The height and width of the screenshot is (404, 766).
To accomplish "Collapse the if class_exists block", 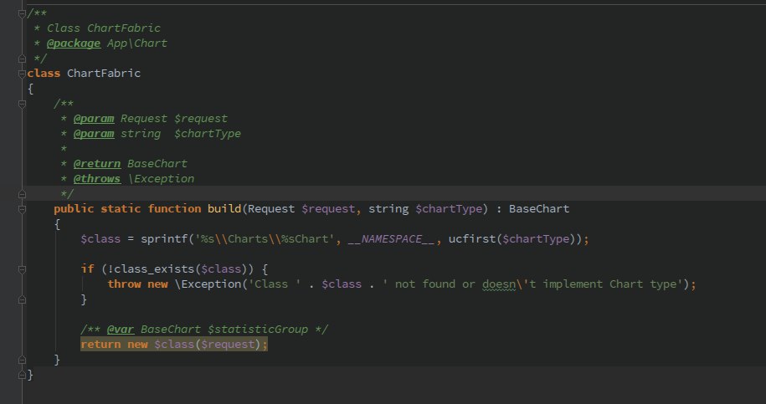I will (22, 269).
